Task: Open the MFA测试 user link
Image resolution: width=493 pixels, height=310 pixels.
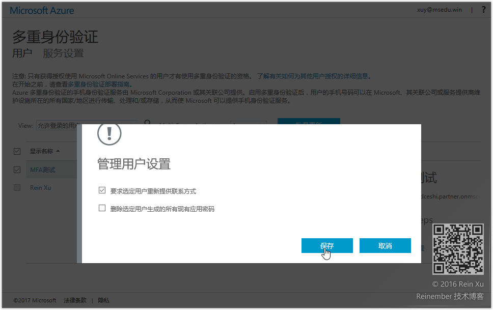Action: coord(42,170)
